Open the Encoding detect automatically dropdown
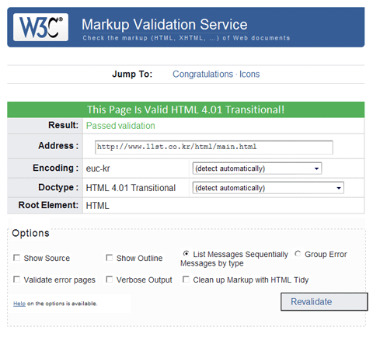Image resolution: width=373 pixels, height=337 pixels. pyautogui.click(x=257, y=168)
